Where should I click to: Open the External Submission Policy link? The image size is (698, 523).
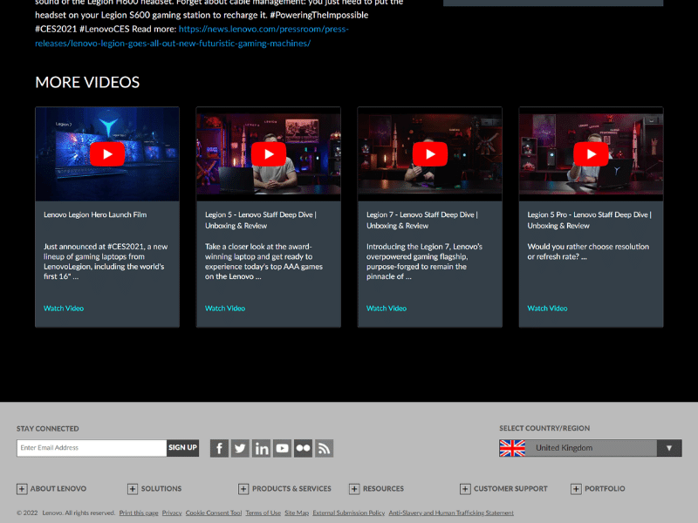pyautogui.click(x=348, y=513)
